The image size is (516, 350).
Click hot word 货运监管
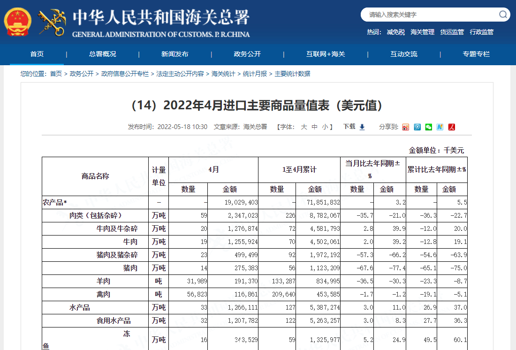[452, 32]
